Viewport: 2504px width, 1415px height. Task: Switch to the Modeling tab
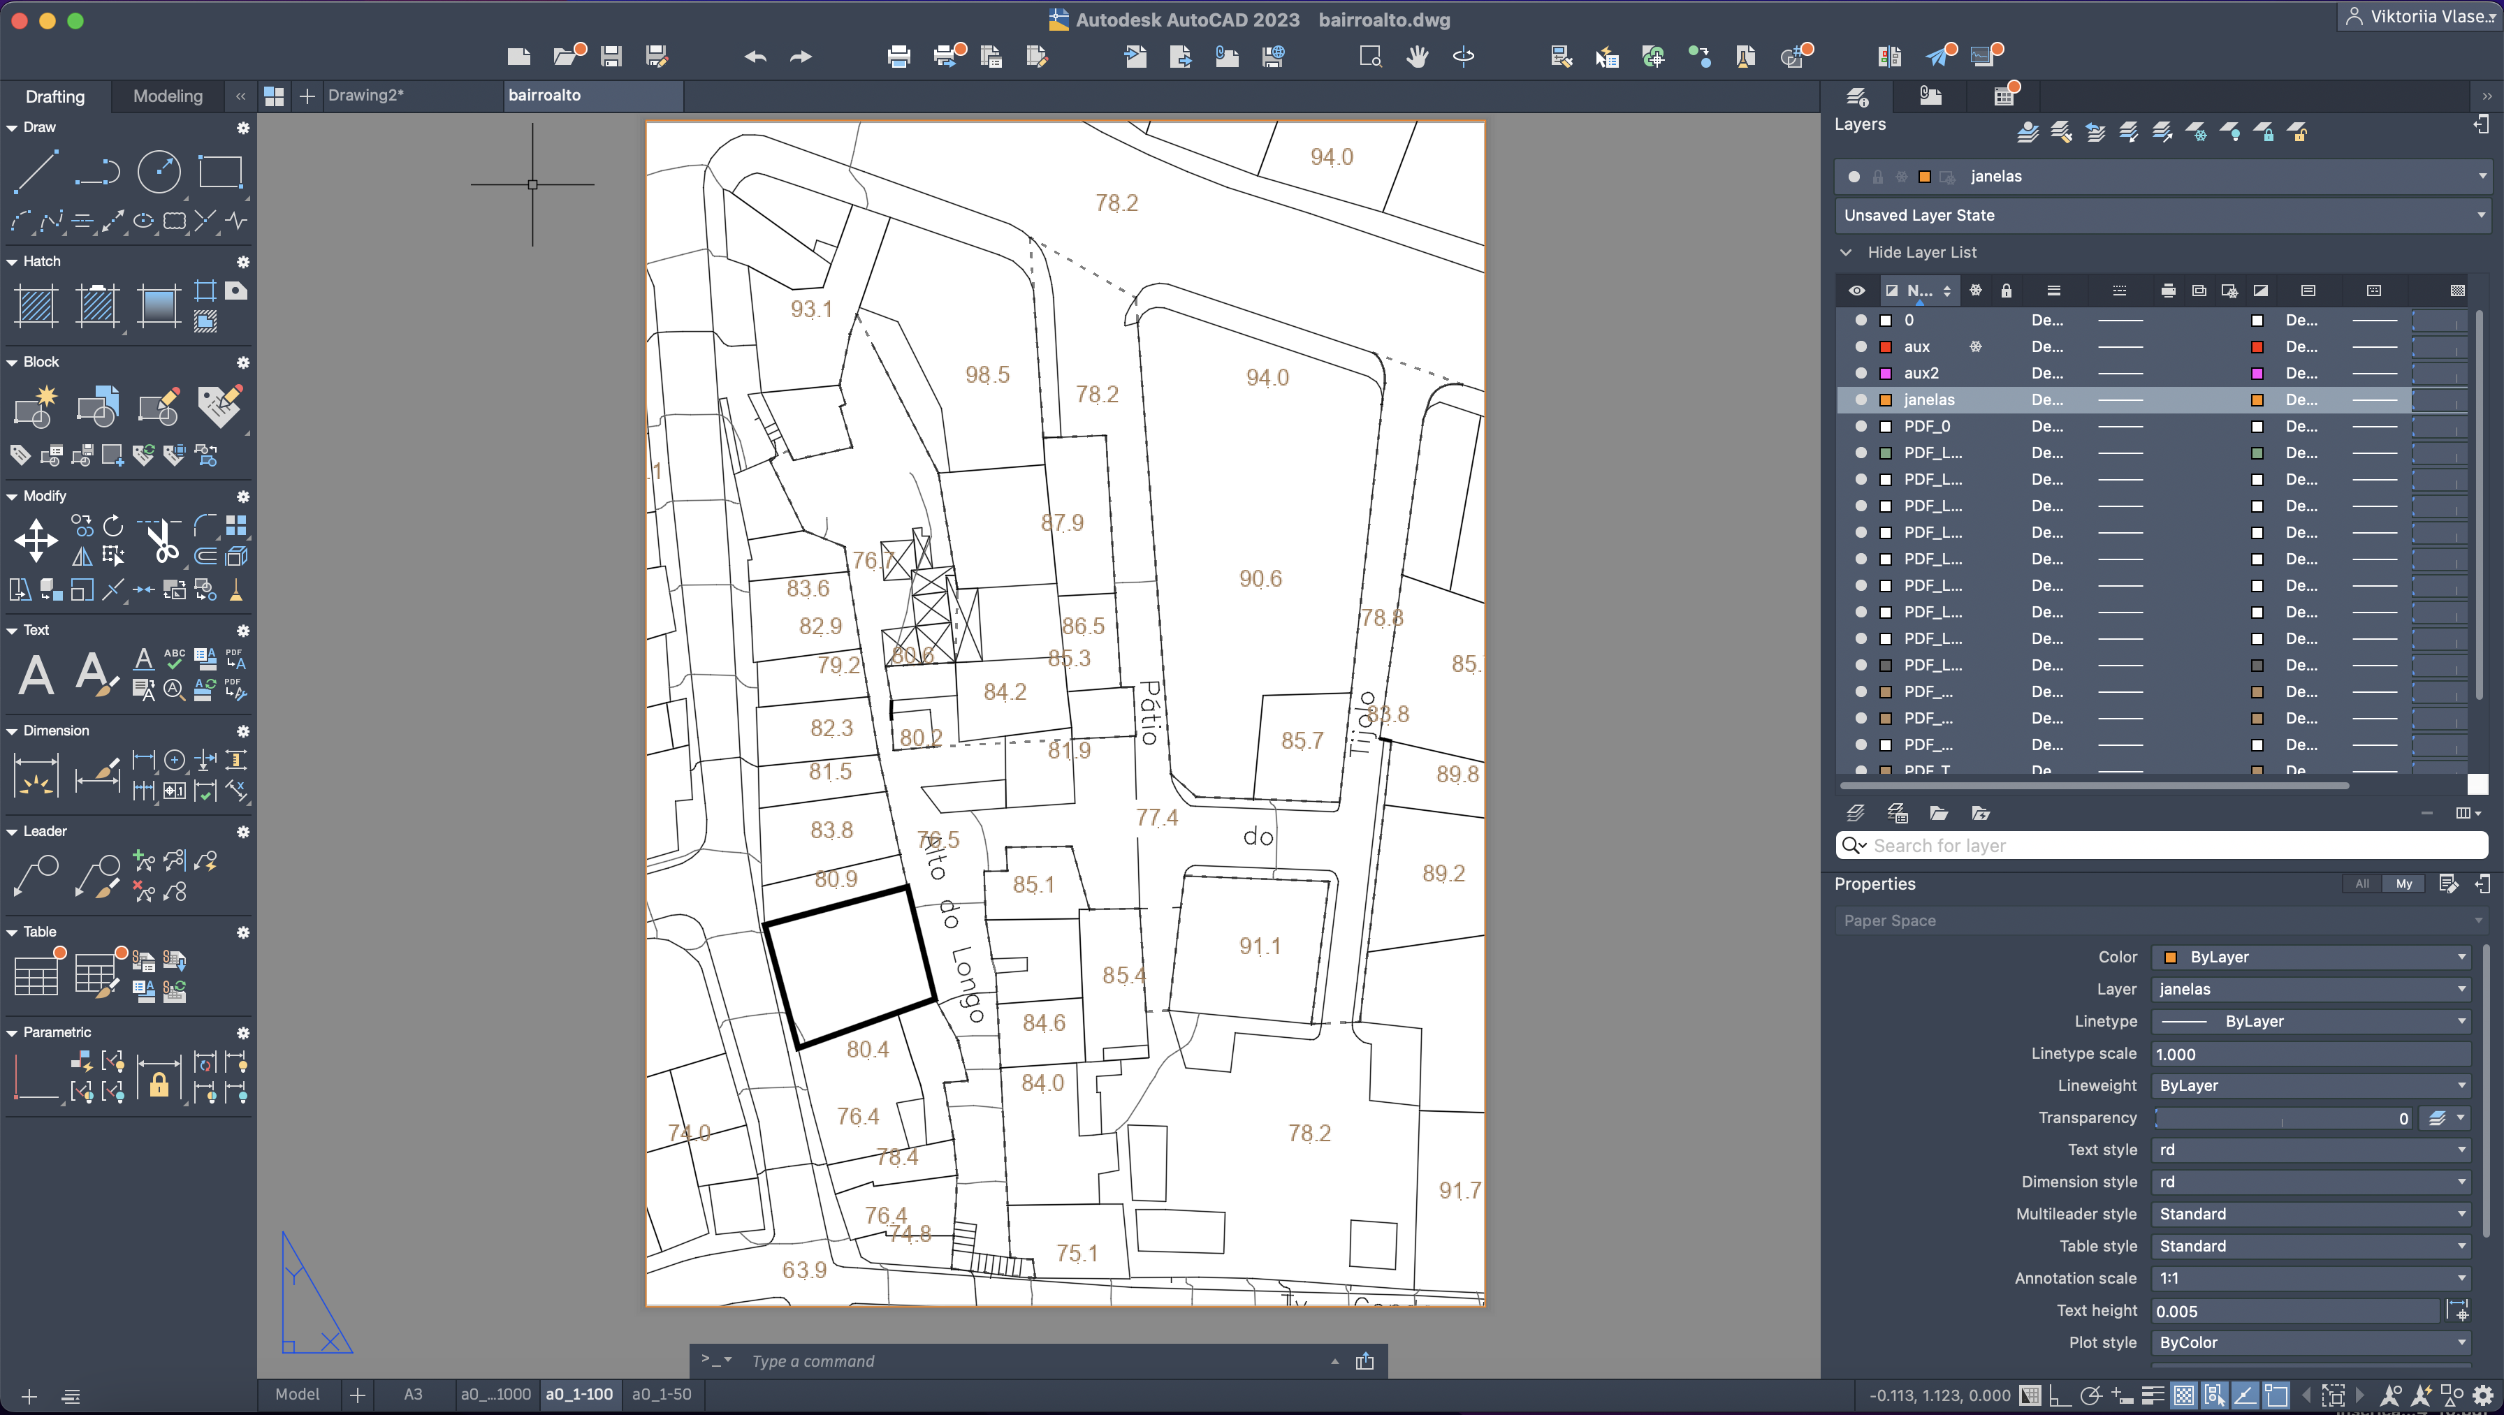(167, 96)
